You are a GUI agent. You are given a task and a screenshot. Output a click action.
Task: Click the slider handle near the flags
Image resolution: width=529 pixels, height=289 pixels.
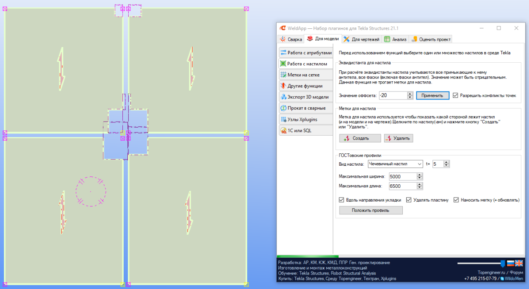(503, 264)
